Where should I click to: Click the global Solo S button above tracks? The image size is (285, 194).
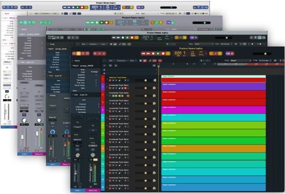[x=116, y=65]
